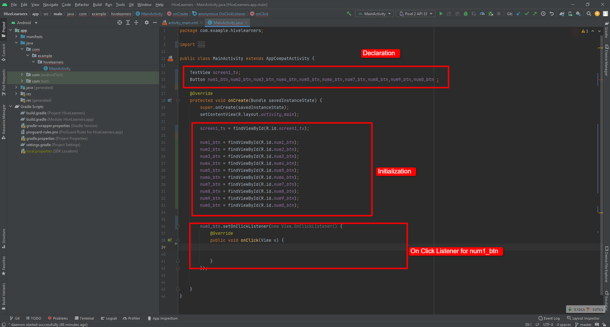Click the Search Everywhere magnifier icon

pyautogui.click(x=589, y=14)
